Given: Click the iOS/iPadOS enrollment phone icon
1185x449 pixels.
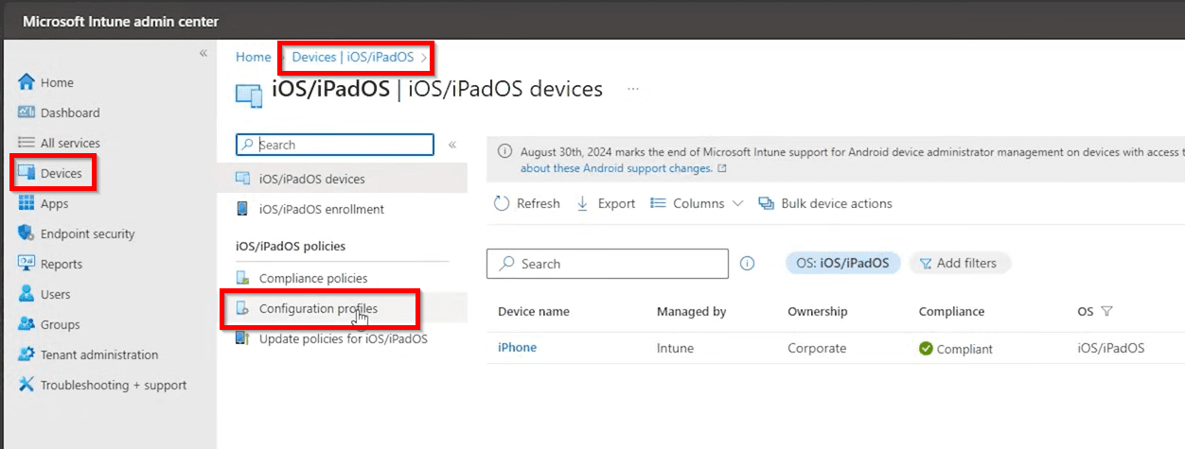Looking at the screenshot, I should pos(242,209).
